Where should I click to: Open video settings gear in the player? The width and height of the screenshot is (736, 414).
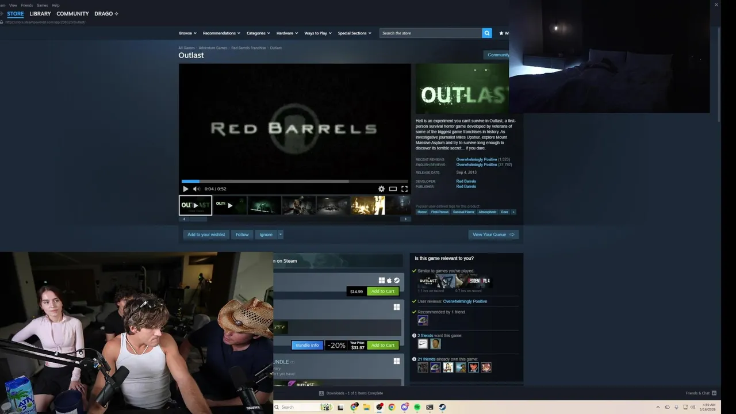(381, 189)
